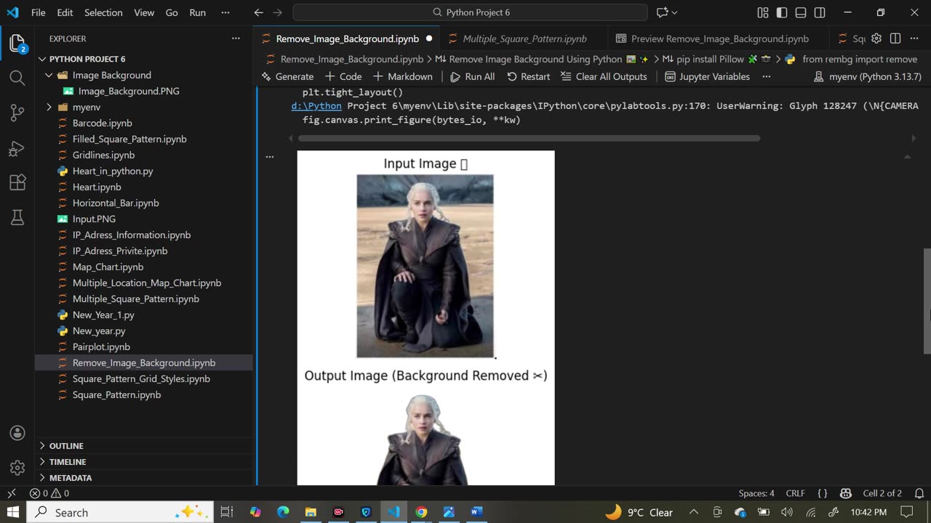Image resolution: width=931 pixels, height=523 pixels.
Task: Switch to Preview Remove_Image_Background.ipynb tab
Action: coord(719,38)
